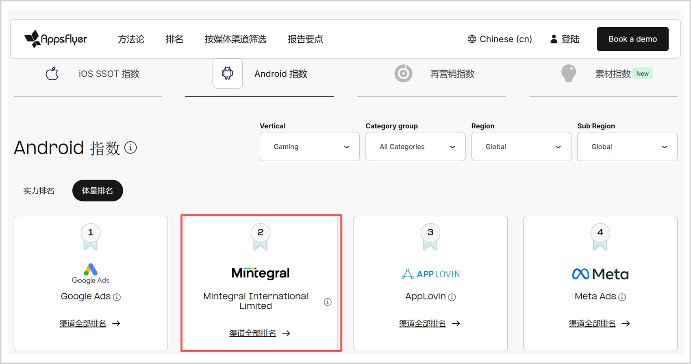Open the Region dropdown
Viewport: 691px width, 364px height.
click(522, 147)
